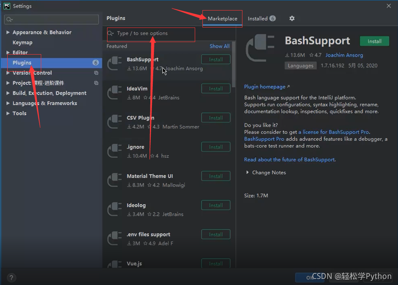The height and width of the screenshot is (285, 398).
Task: Click the Languages tag in details
Action: coord(301,65)
